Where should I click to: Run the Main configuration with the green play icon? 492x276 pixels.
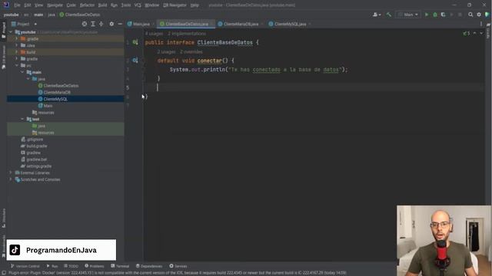427,15
